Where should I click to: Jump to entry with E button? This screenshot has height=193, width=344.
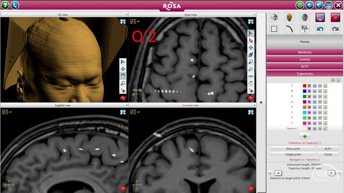(x=270, y=173)
